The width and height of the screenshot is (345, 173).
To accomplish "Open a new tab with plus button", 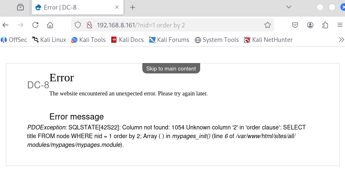I will coord(133,7).
